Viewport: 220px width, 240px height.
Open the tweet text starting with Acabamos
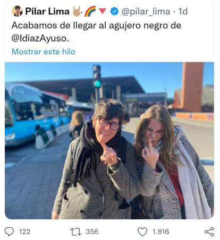click(x=96, y=31)
